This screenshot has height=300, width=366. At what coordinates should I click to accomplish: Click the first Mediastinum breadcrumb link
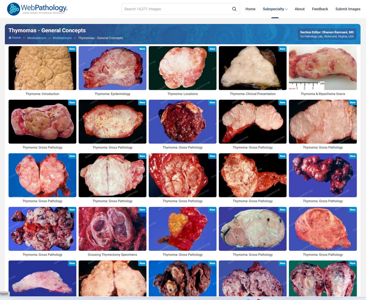[x=36, y=38]
